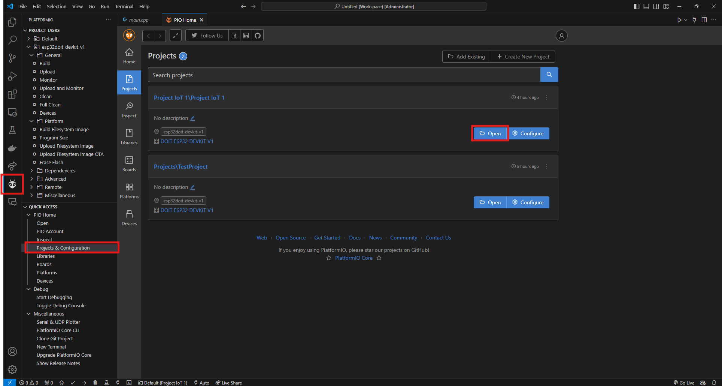Open PlatformIO GitHub page icon
The height and width of the screenshot is (386, 722).
tap(258, 36)
